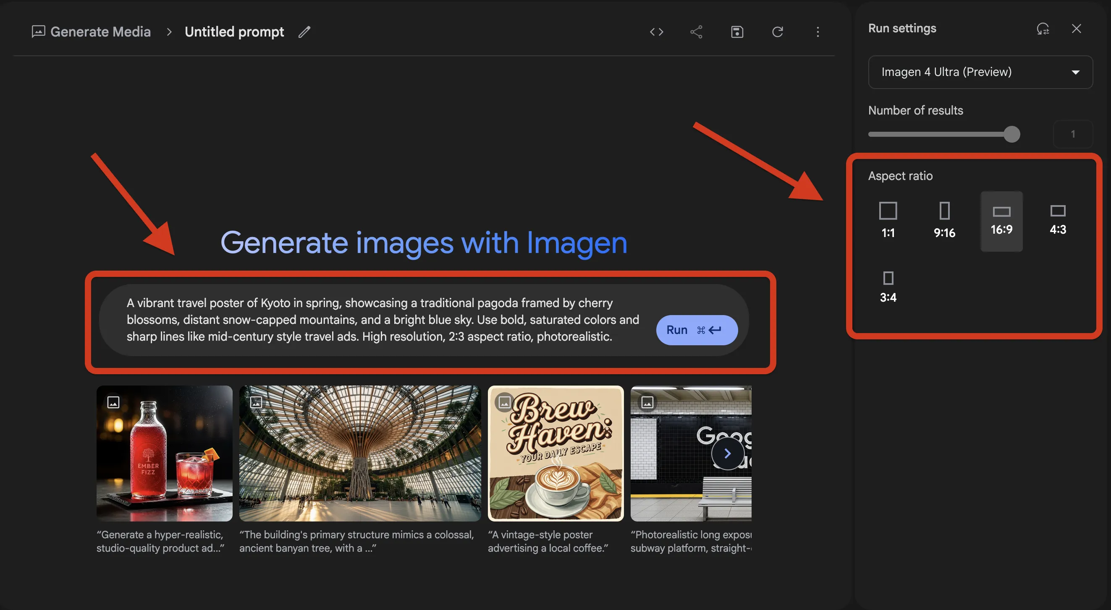
Task: Choose the 4:3 aspect ratio option
Action: [1057, 219]
